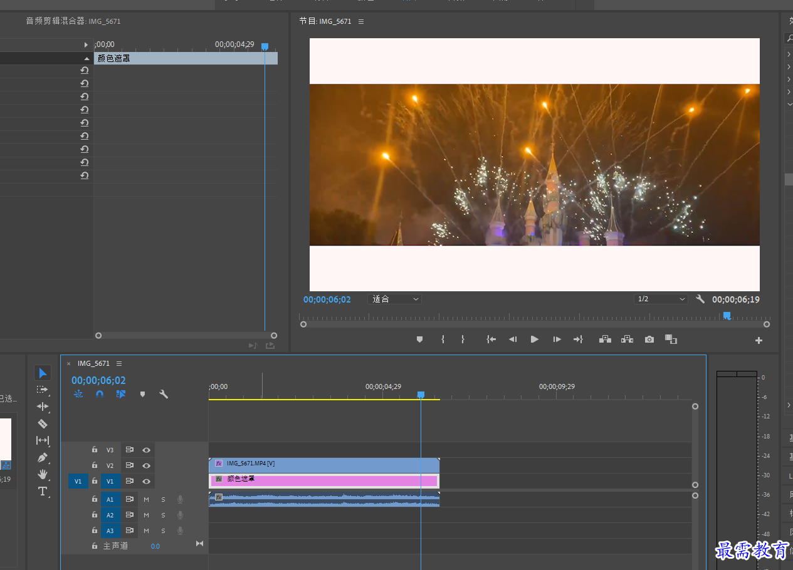Screen dimensions: 793x570
Task: Select the Slip tool
Action: click(x=43, y=440)
